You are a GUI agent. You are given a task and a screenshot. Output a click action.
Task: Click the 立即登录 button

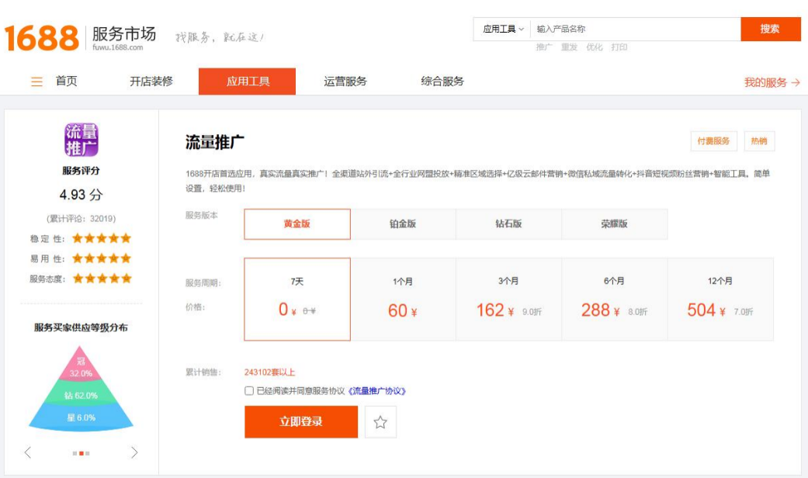click(301, 422)
